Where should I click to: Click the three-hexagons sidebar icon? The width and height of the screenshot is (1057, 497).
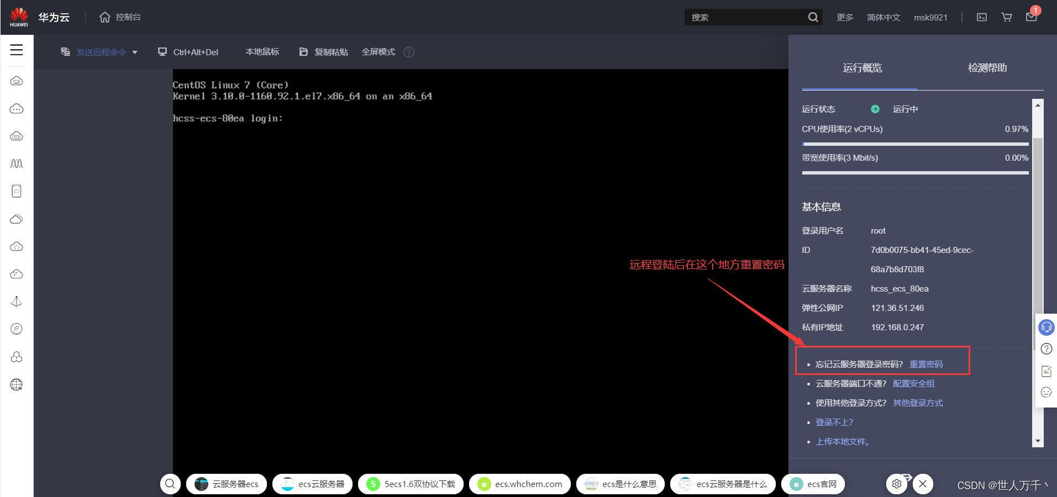[x=17, y=357]
